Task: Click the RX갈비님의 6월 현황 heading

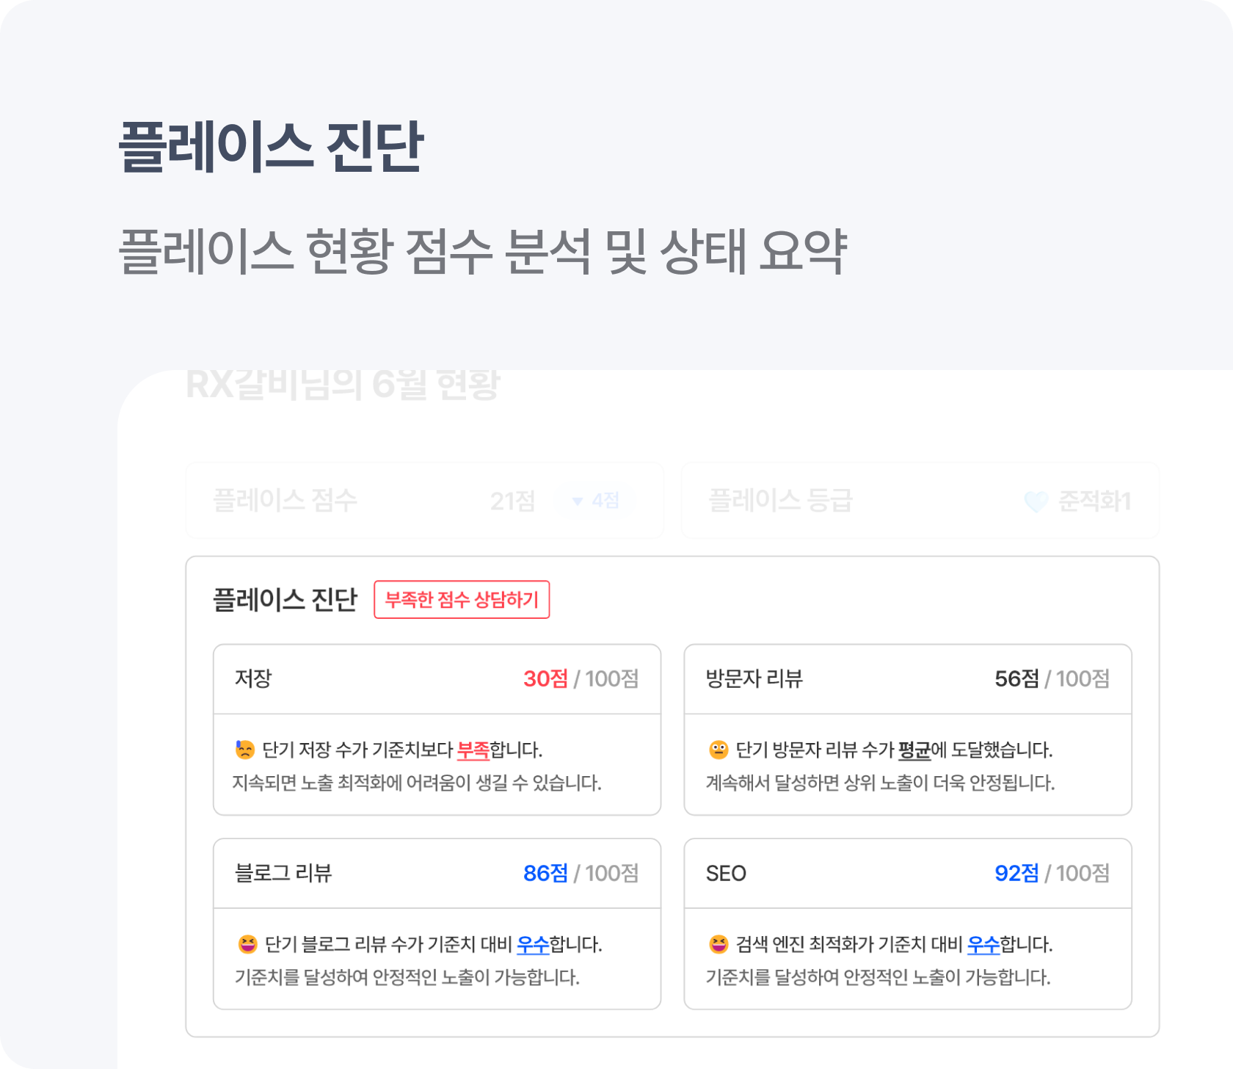Action: pyautogui.click(x=342, y=385)
